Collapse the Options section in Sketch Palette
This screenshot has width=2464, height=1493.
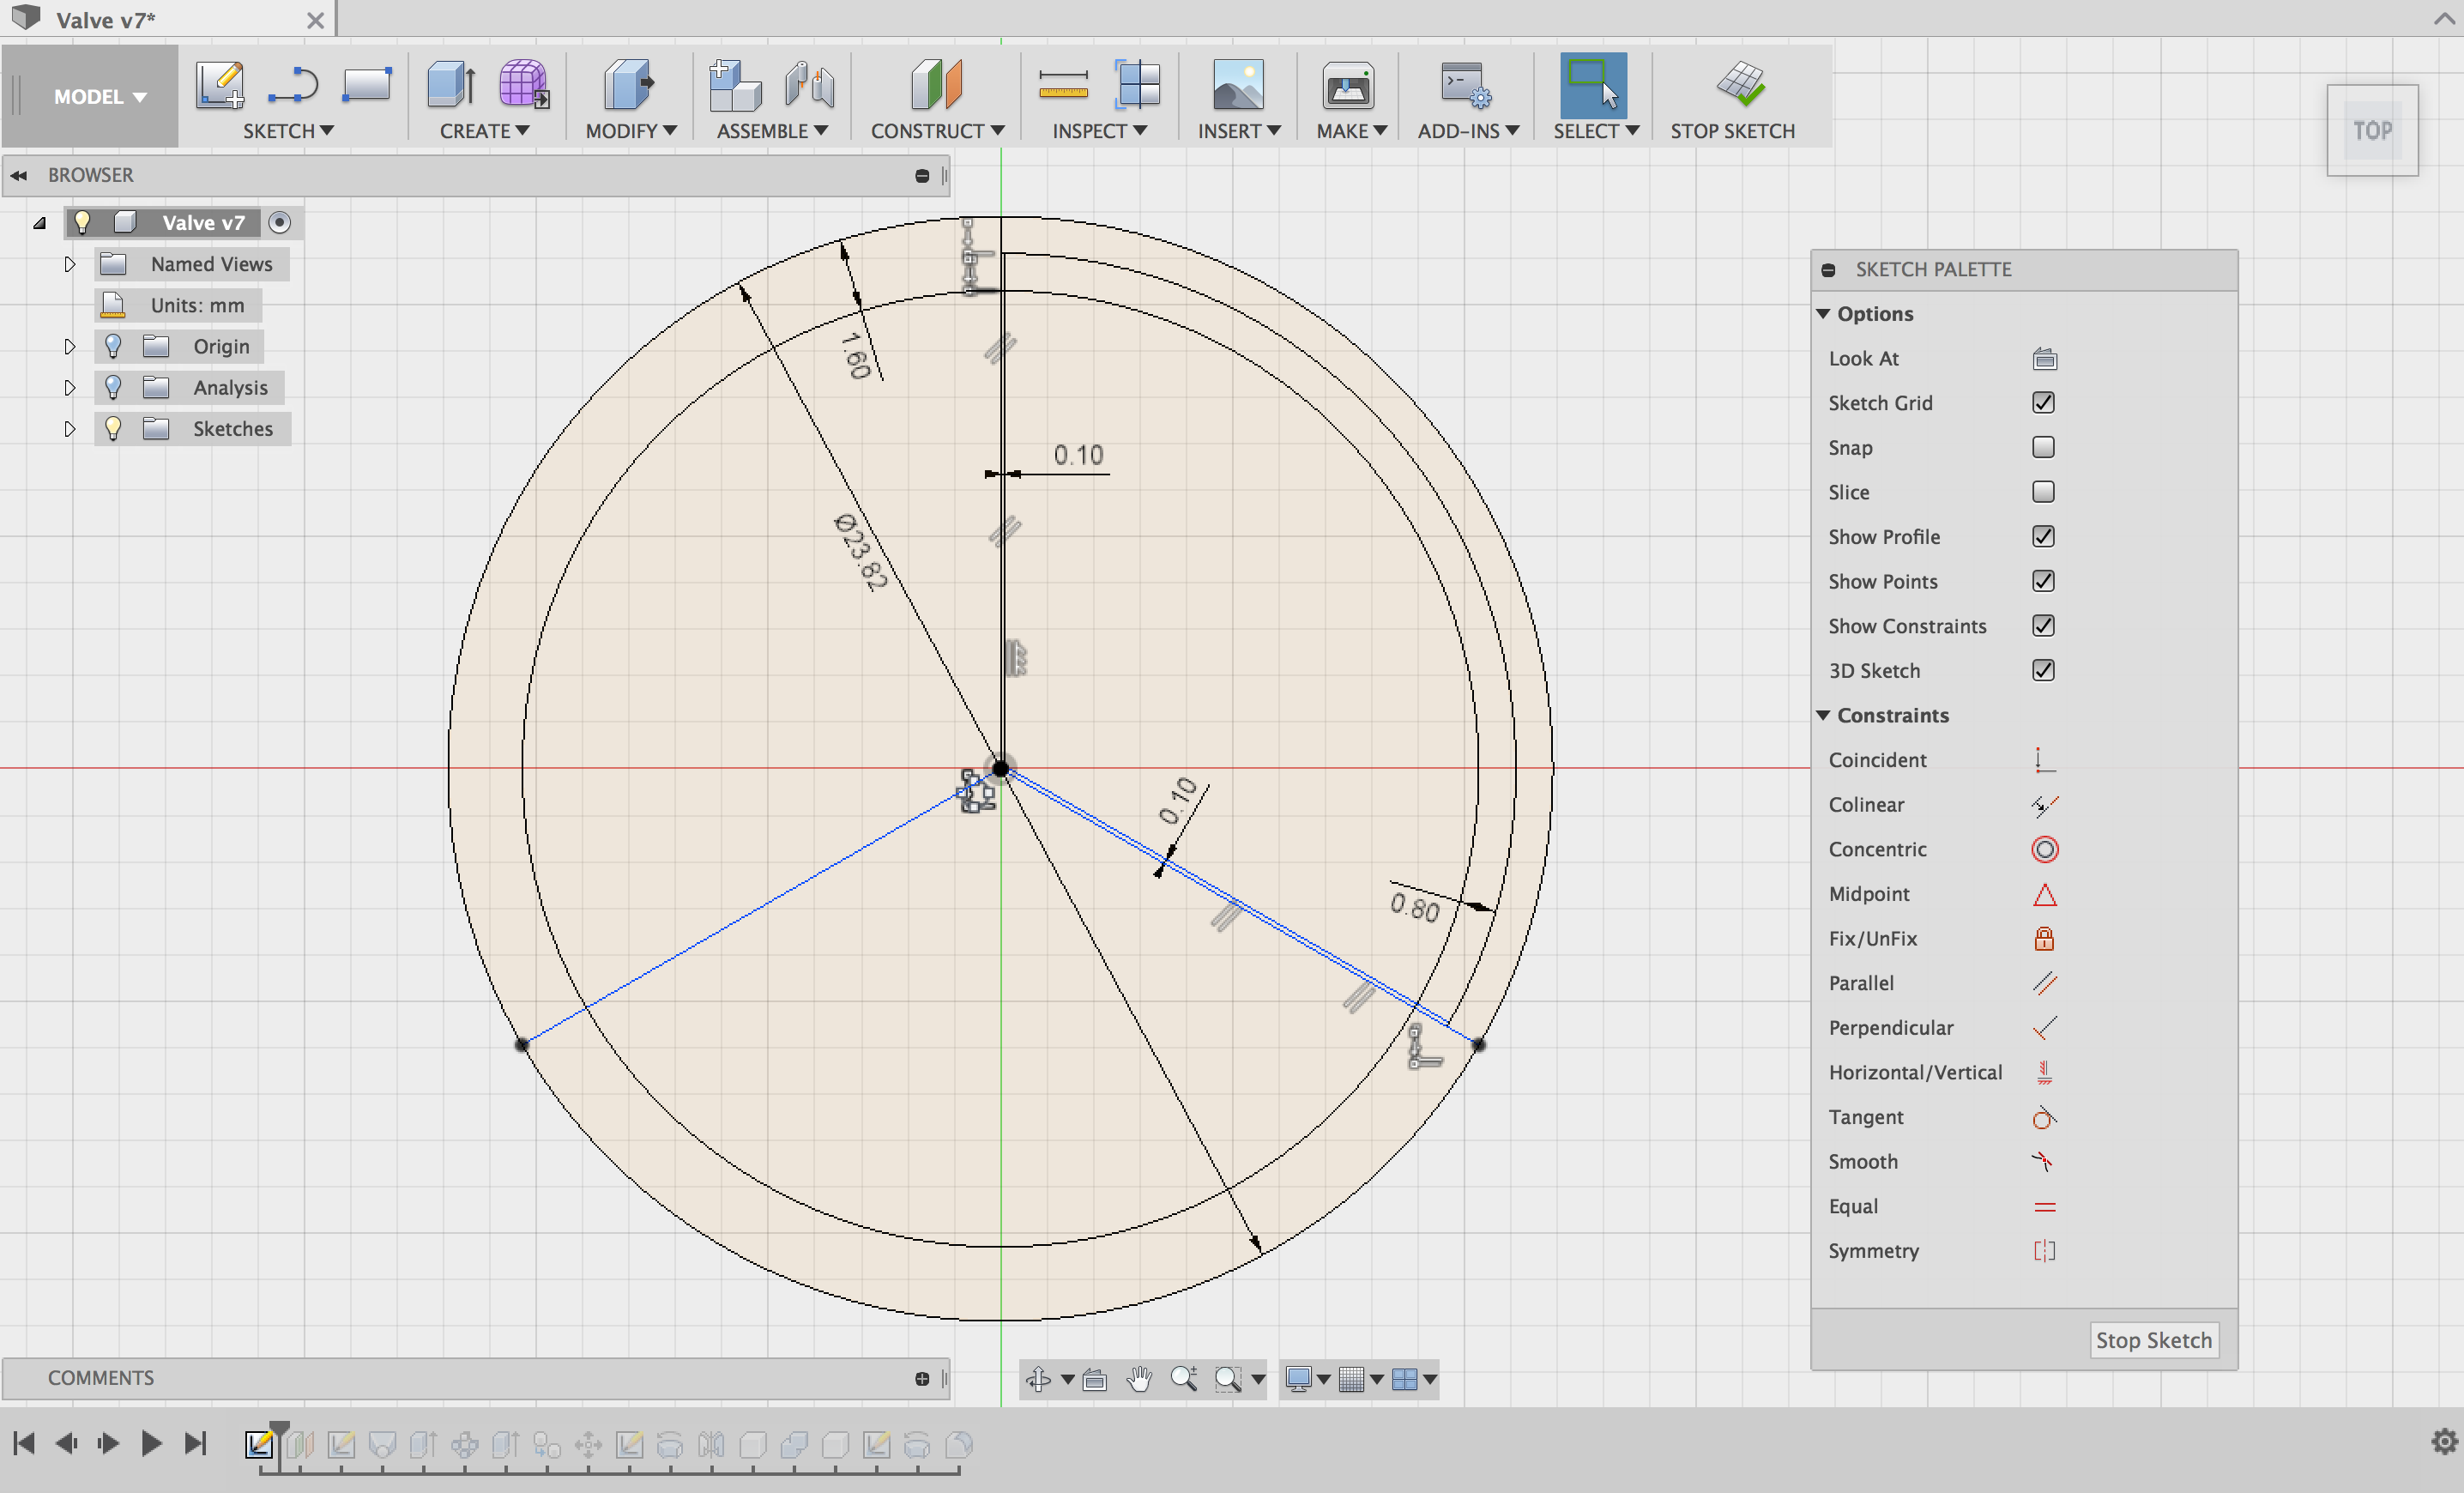[1823, 314]
